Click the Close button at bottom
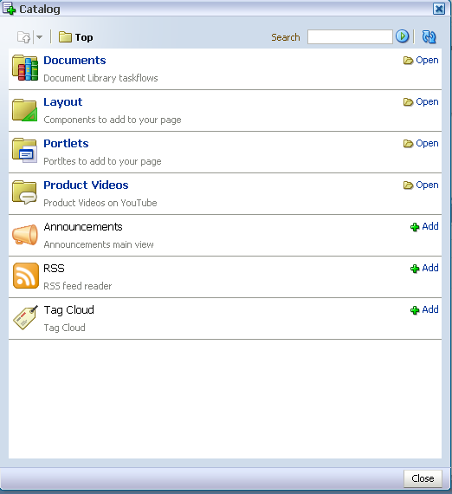Screen dimensions: 452x494 click(423, 478)
